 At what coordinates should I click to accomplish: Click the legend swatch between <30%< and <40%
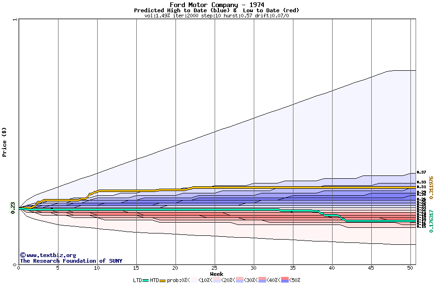pos(262,280)
